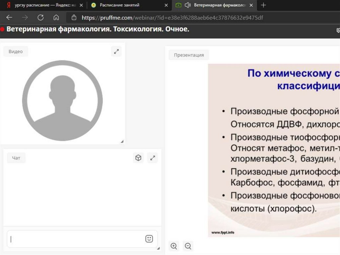Click the Чат panel label

point(16,158)
